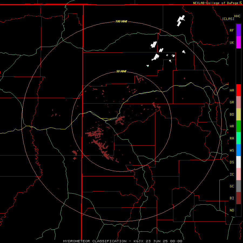Click the BD legend label
The height and width of the screenshot is (243, 243).
coord(232,114)
